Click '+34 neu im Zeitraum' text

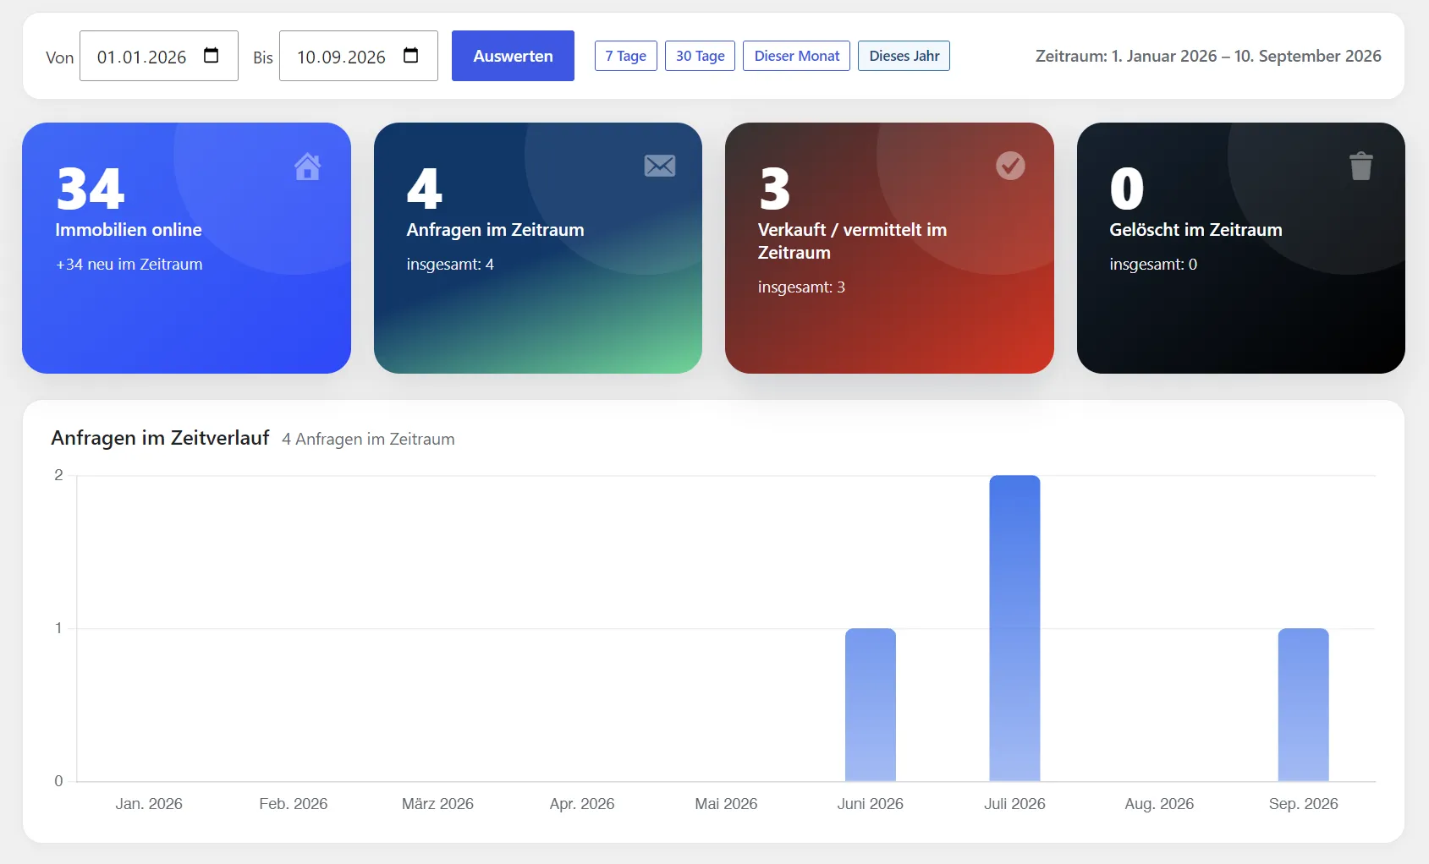point(129,265)
